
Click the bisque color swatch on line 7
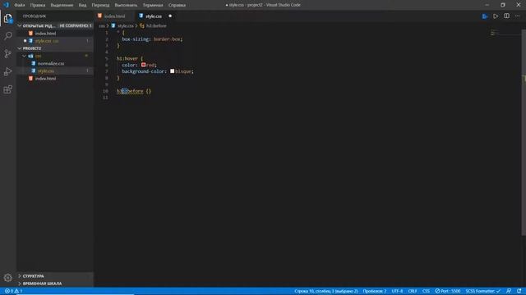pos(172,71)
